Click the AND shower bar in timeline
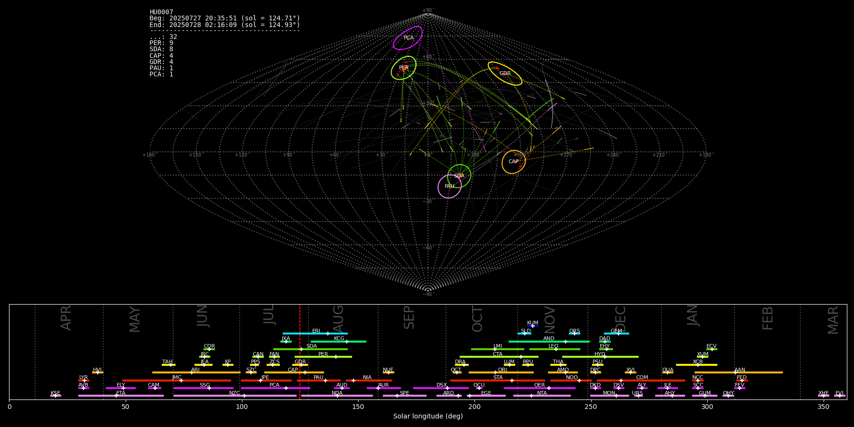854x427 pixels. coord(549,342)
